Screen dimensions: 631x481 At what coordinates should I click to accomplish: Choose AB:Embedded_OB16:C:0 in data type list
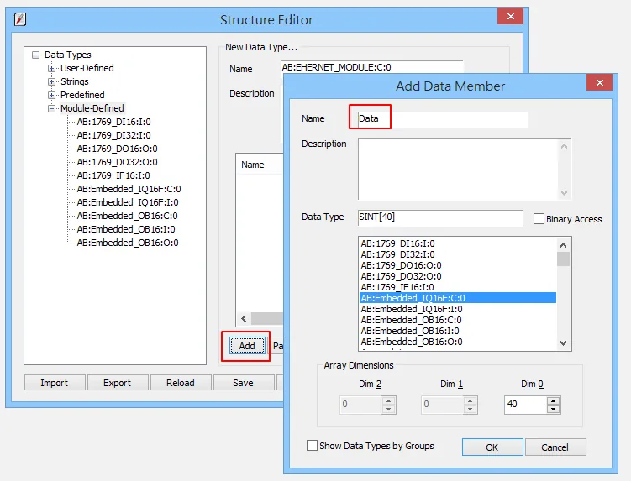(x=458, y=320)
